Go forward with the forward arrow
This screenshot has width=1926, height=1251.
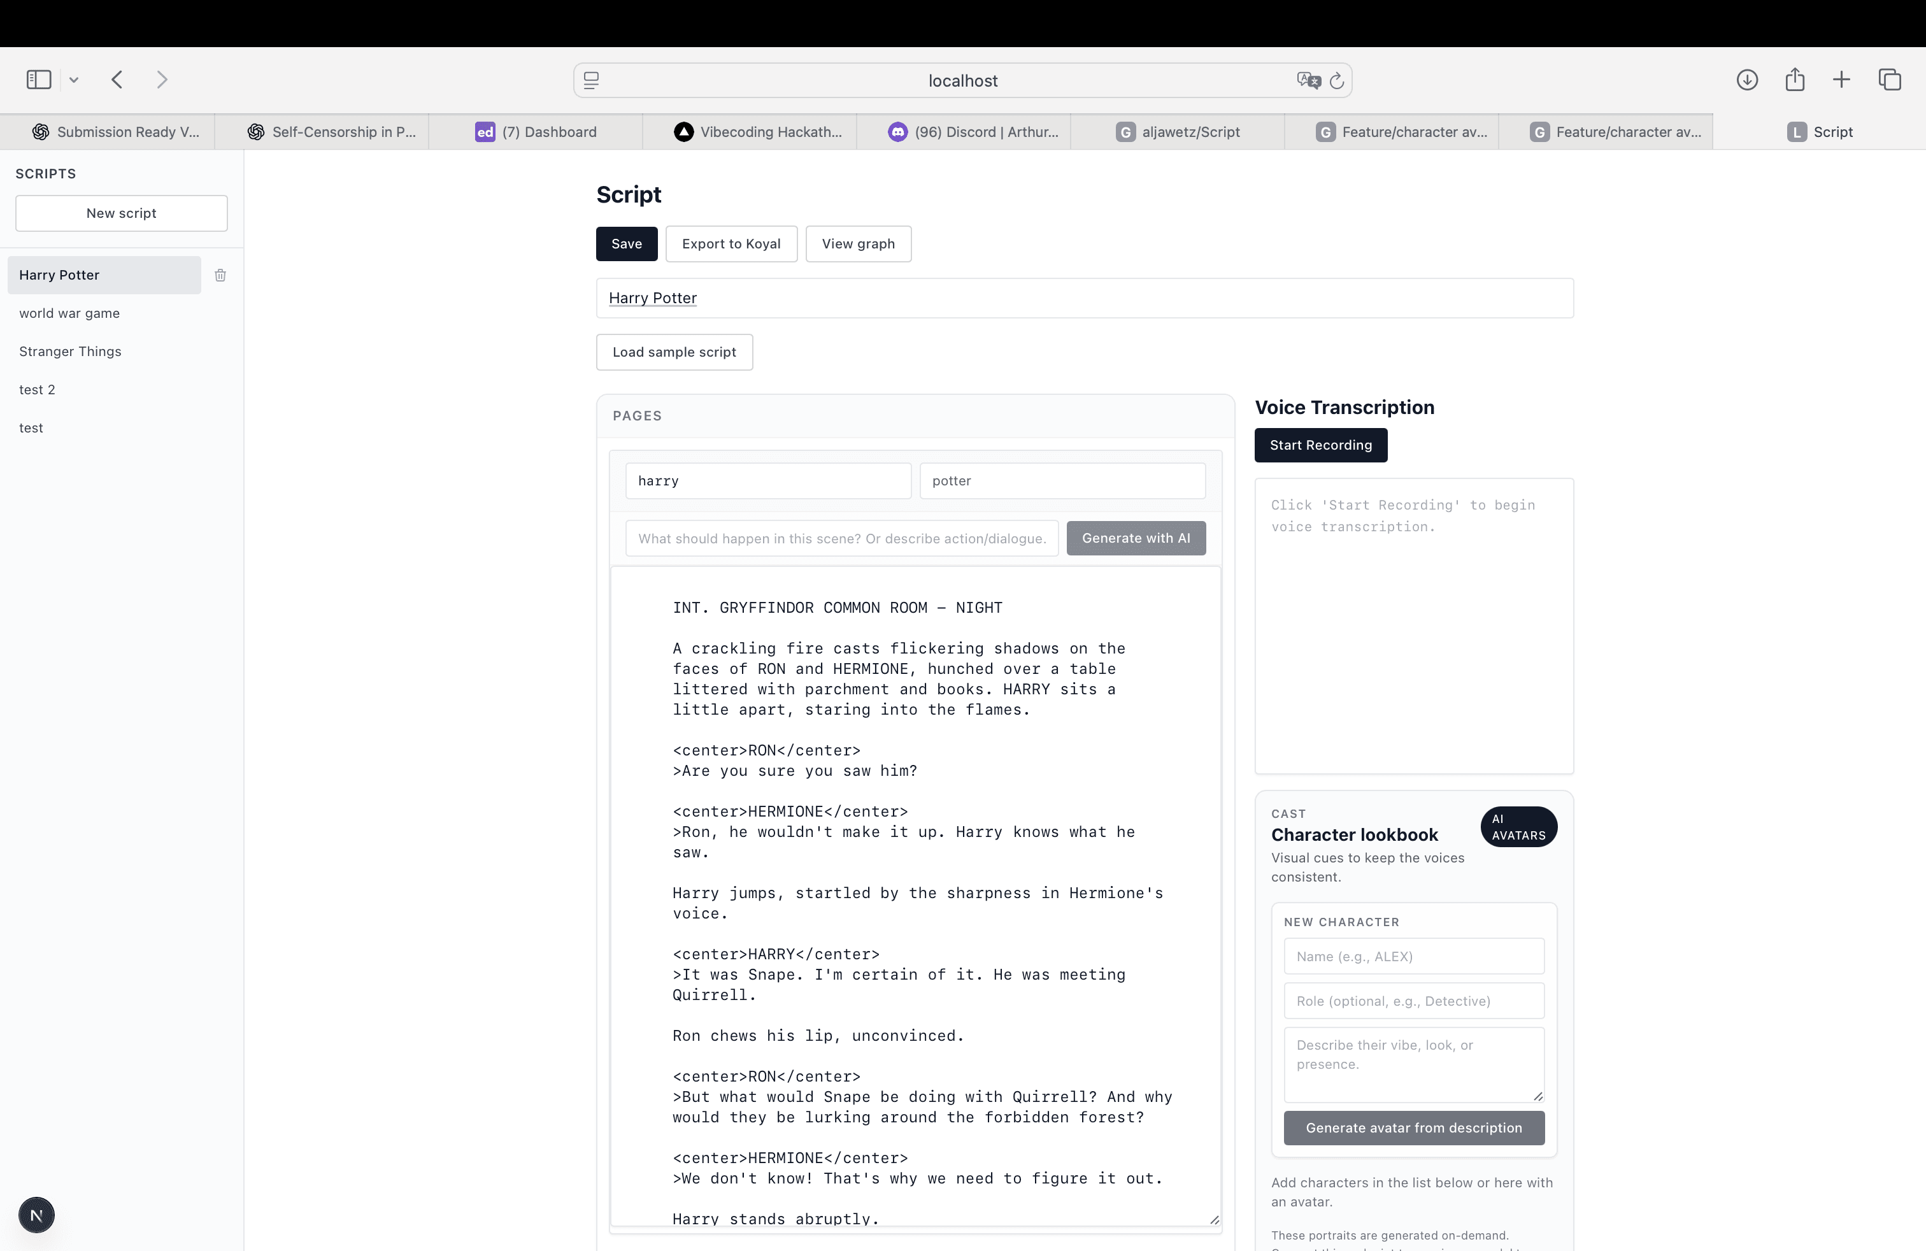(x=162, y=79)
